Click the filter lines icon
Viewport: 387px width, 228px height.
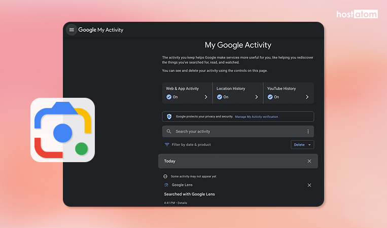167,145
